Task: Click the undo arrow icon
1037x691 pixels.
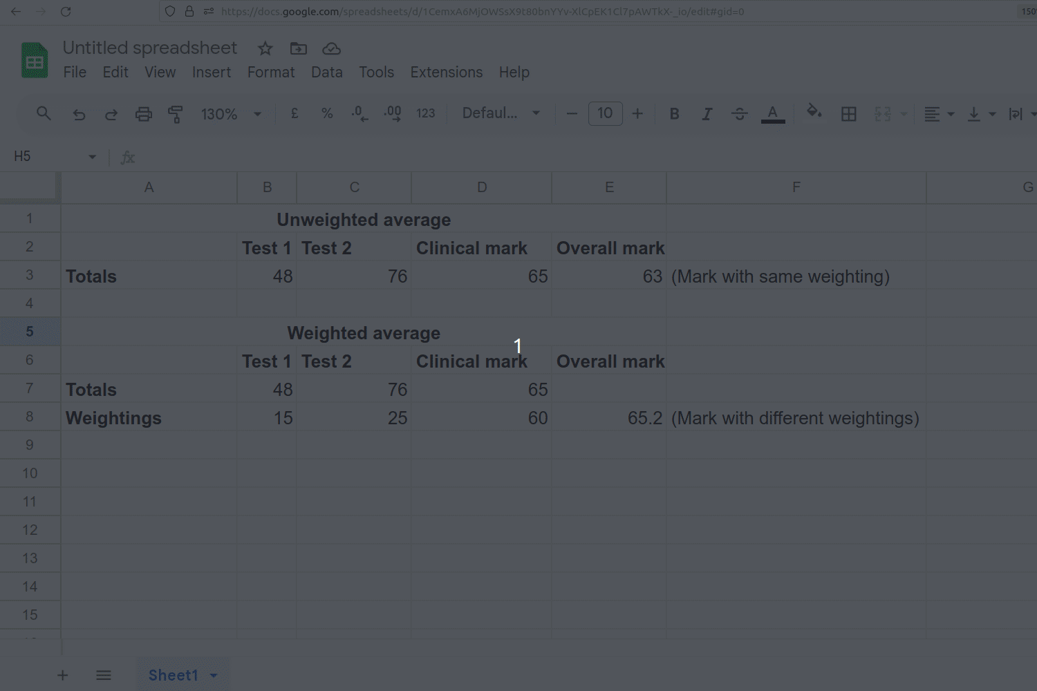Action: point(79,114)
